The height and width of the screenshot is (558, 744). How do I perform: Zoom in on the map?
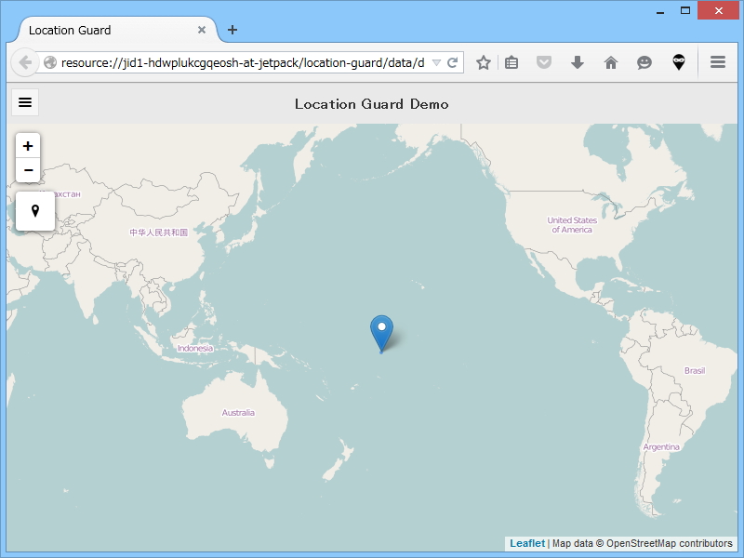tap(28, 146)
